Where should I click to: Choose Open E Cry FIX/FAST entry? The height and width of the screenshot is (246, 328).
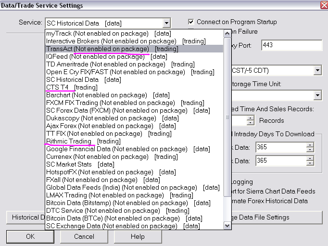134,72
